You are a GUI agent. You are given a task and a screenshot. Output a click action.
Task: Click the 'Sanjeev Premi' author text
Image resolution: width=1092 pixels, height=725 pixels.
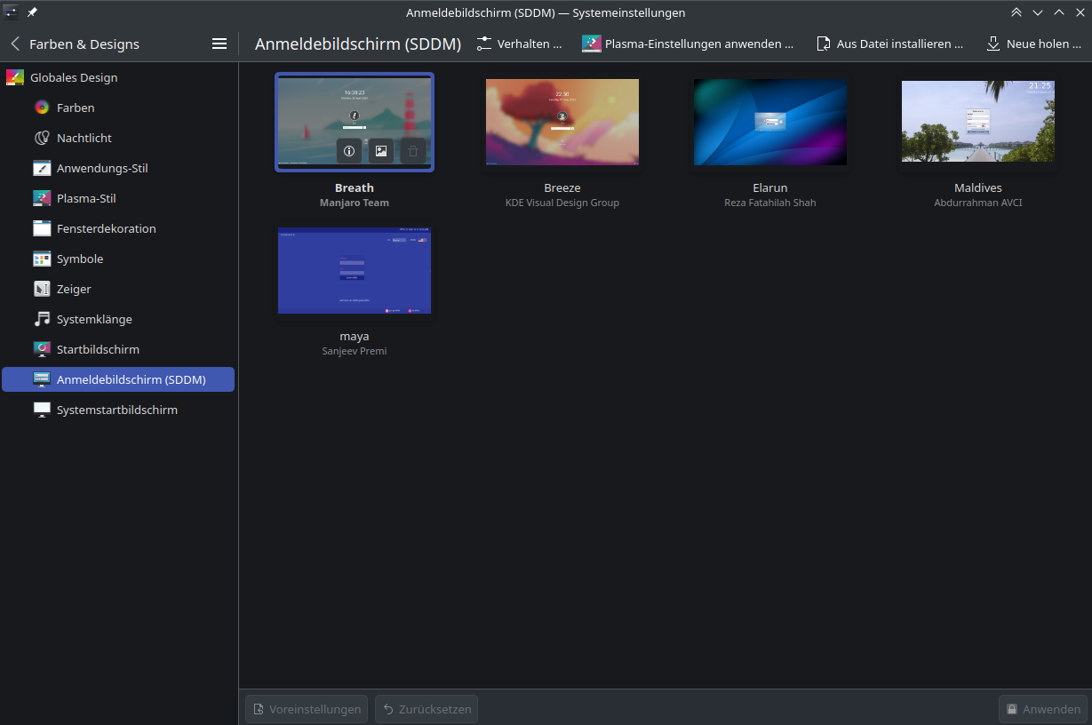pyautogui.click(x=355, y=351)
